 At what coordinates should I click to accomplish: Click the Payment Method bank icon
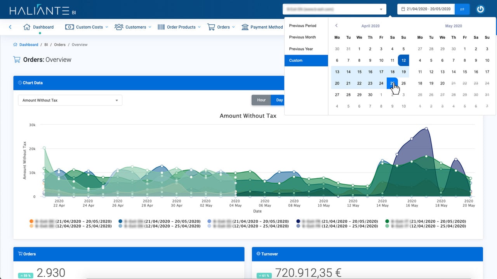click(x=245, y=27)
